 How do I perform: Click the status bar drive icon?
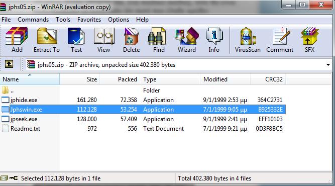click(4, 178)
